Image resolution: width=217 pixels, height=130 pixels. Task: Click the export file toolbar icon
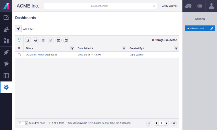point(28,40)
